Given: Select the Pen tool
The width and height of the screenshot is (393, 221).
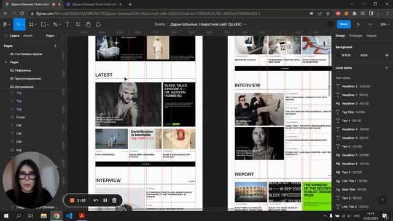Looking at the screenshot, I should point(55,25).
